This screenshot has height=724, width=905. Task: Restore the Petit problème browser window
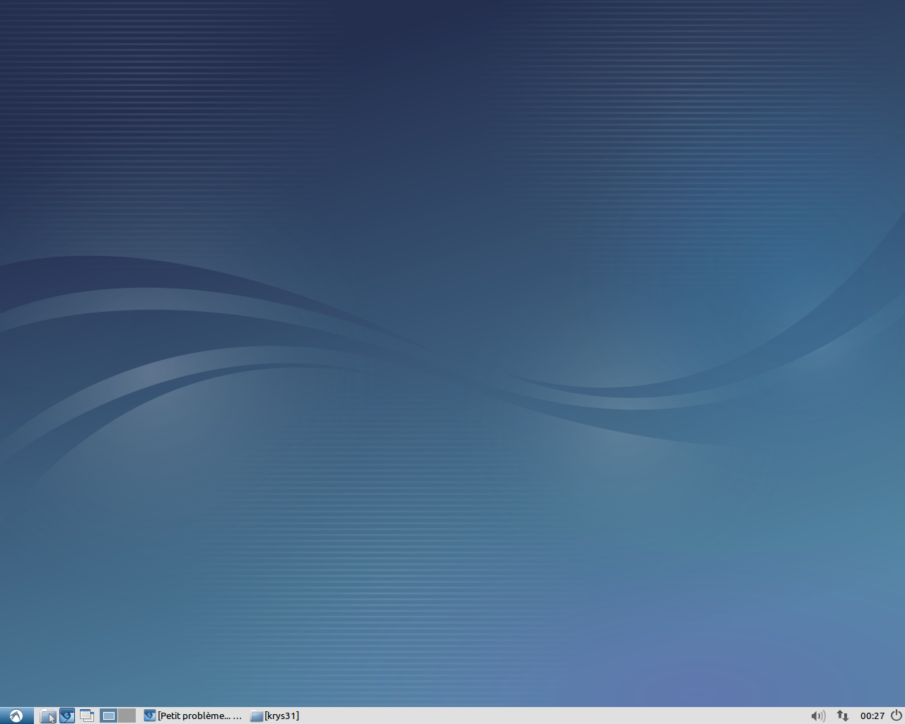coord(193,716)
